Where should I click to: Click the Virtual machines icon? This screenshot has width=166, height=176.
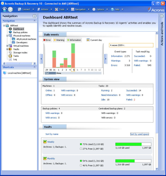(x=10, y=46)
